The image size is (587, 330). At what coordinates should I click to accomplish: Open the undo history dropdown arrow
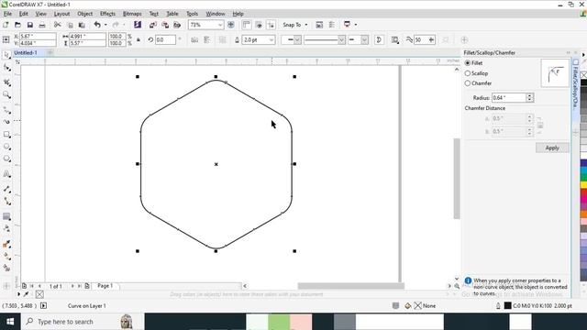pos(105,25)
